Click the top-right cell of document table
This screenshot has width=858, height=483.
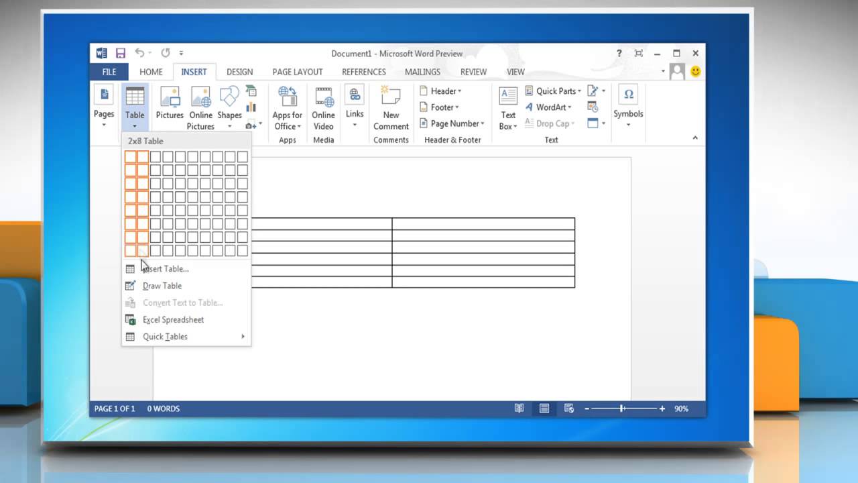pyautogui.click(x=483, y=223)
